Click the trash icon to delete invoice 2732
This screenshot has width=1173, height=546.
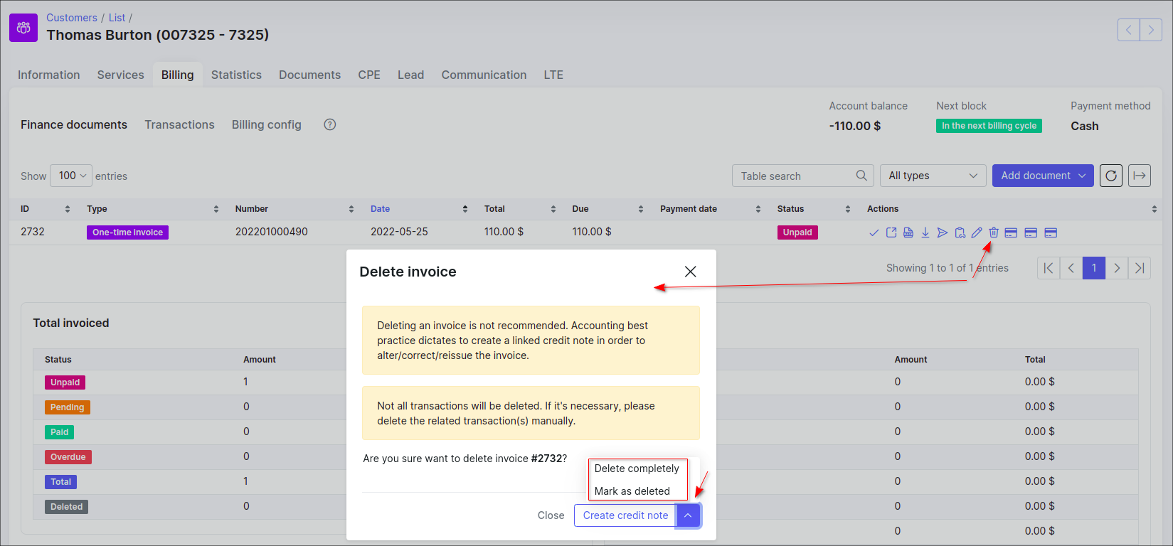(994, 232)
